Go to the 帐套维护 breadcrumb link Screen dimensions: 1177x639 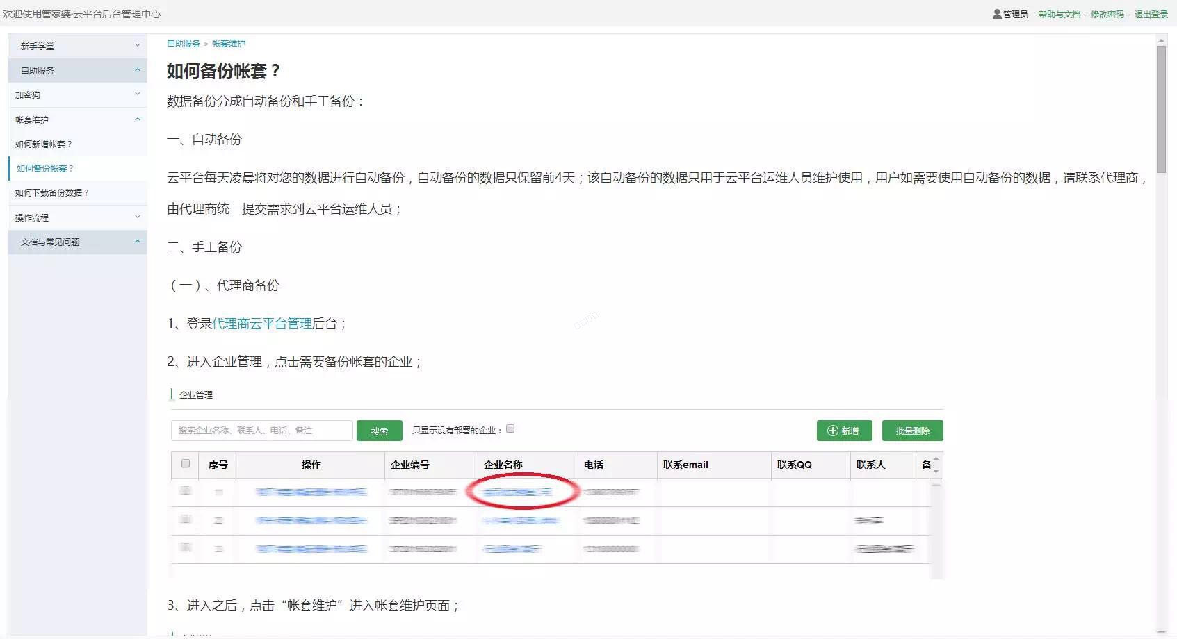[229, 43]
